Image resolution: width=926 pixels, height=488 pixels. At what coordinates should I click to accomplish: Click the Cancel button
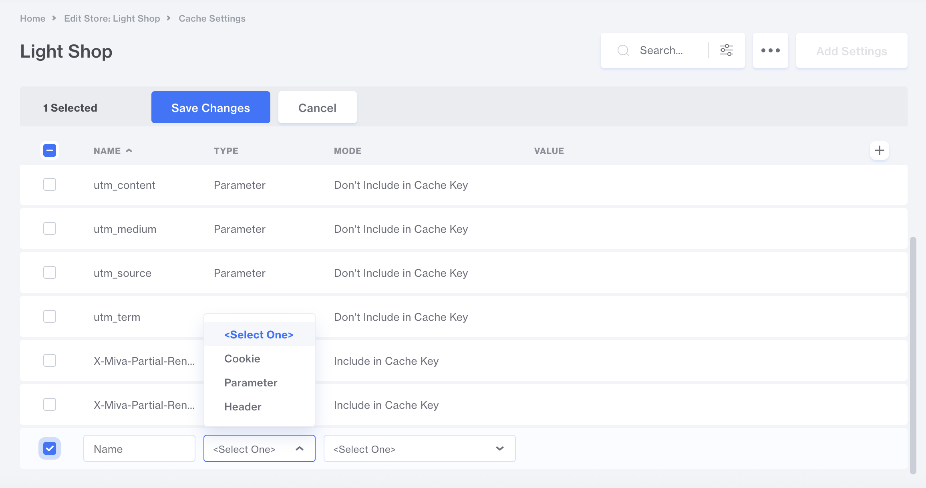pos(317,107)
